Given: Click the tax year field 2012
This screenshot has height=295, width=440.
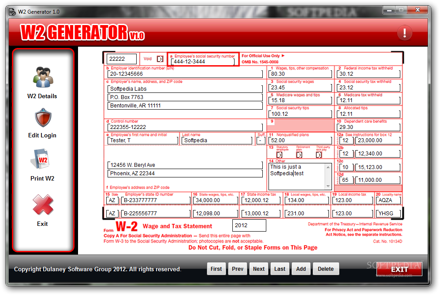Looking at the screenshot, I should [x=249, y=225].
